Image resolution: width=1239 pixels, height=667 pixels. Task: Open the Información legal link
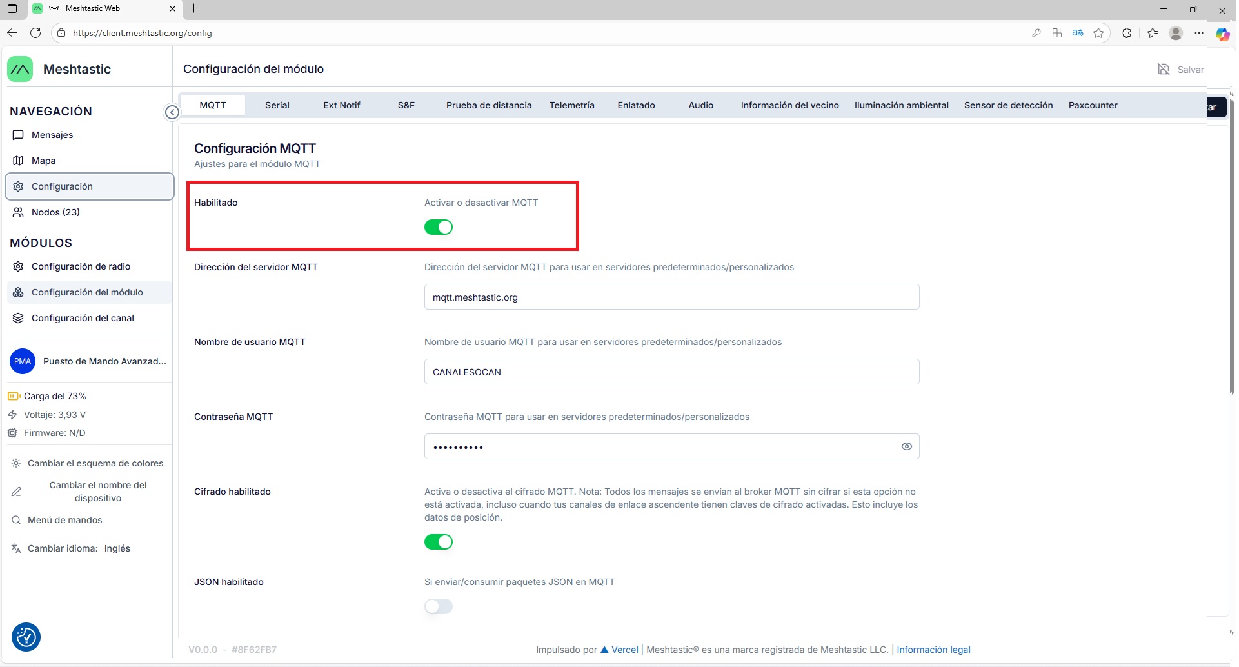tap(933, 650)
